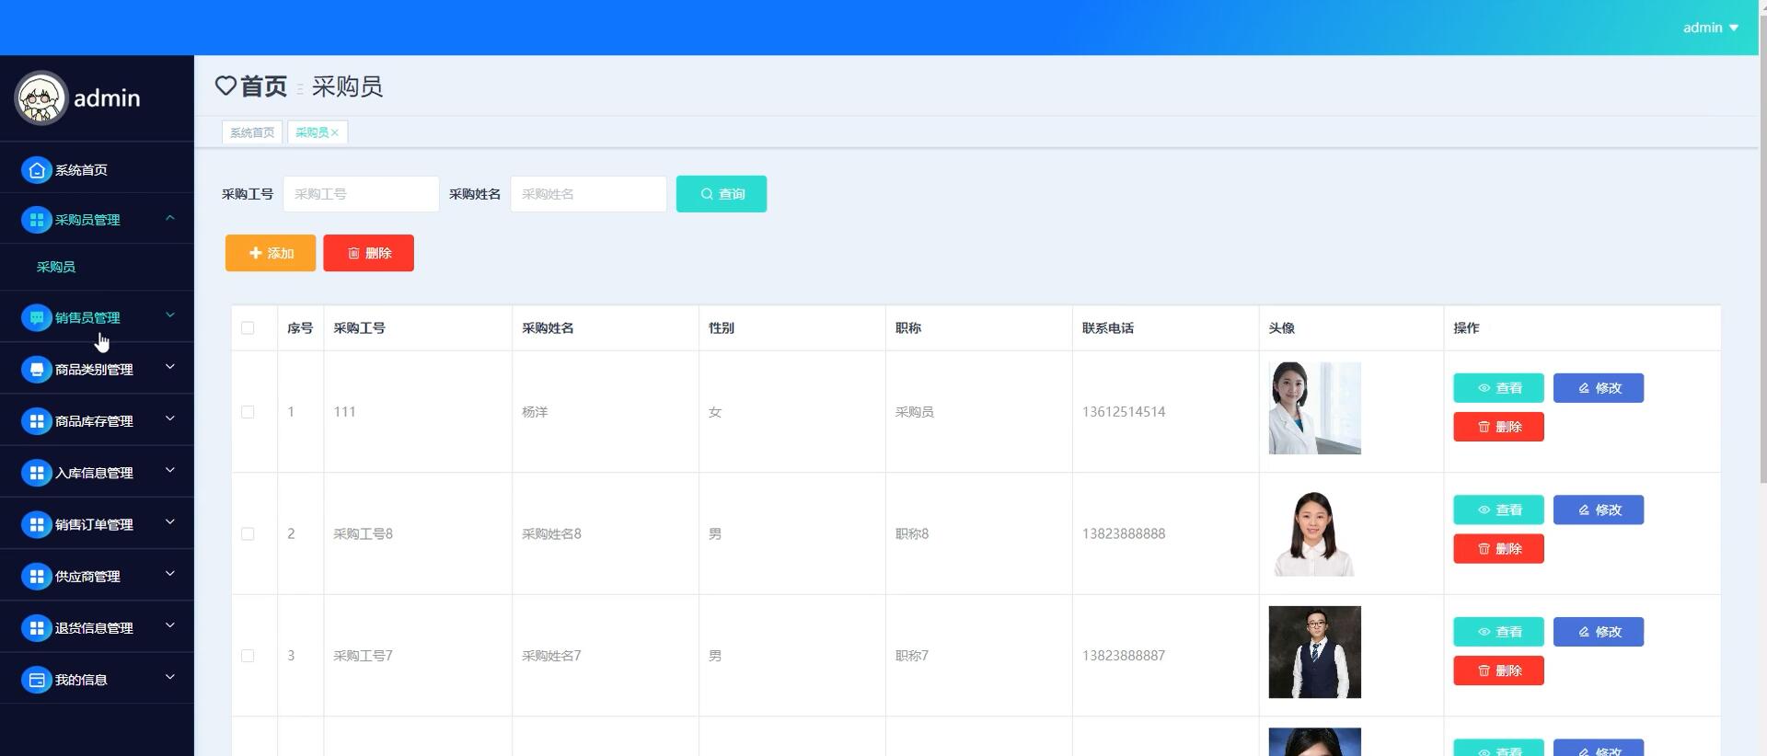Click the heart icon next to 首页

pos(225,86)
